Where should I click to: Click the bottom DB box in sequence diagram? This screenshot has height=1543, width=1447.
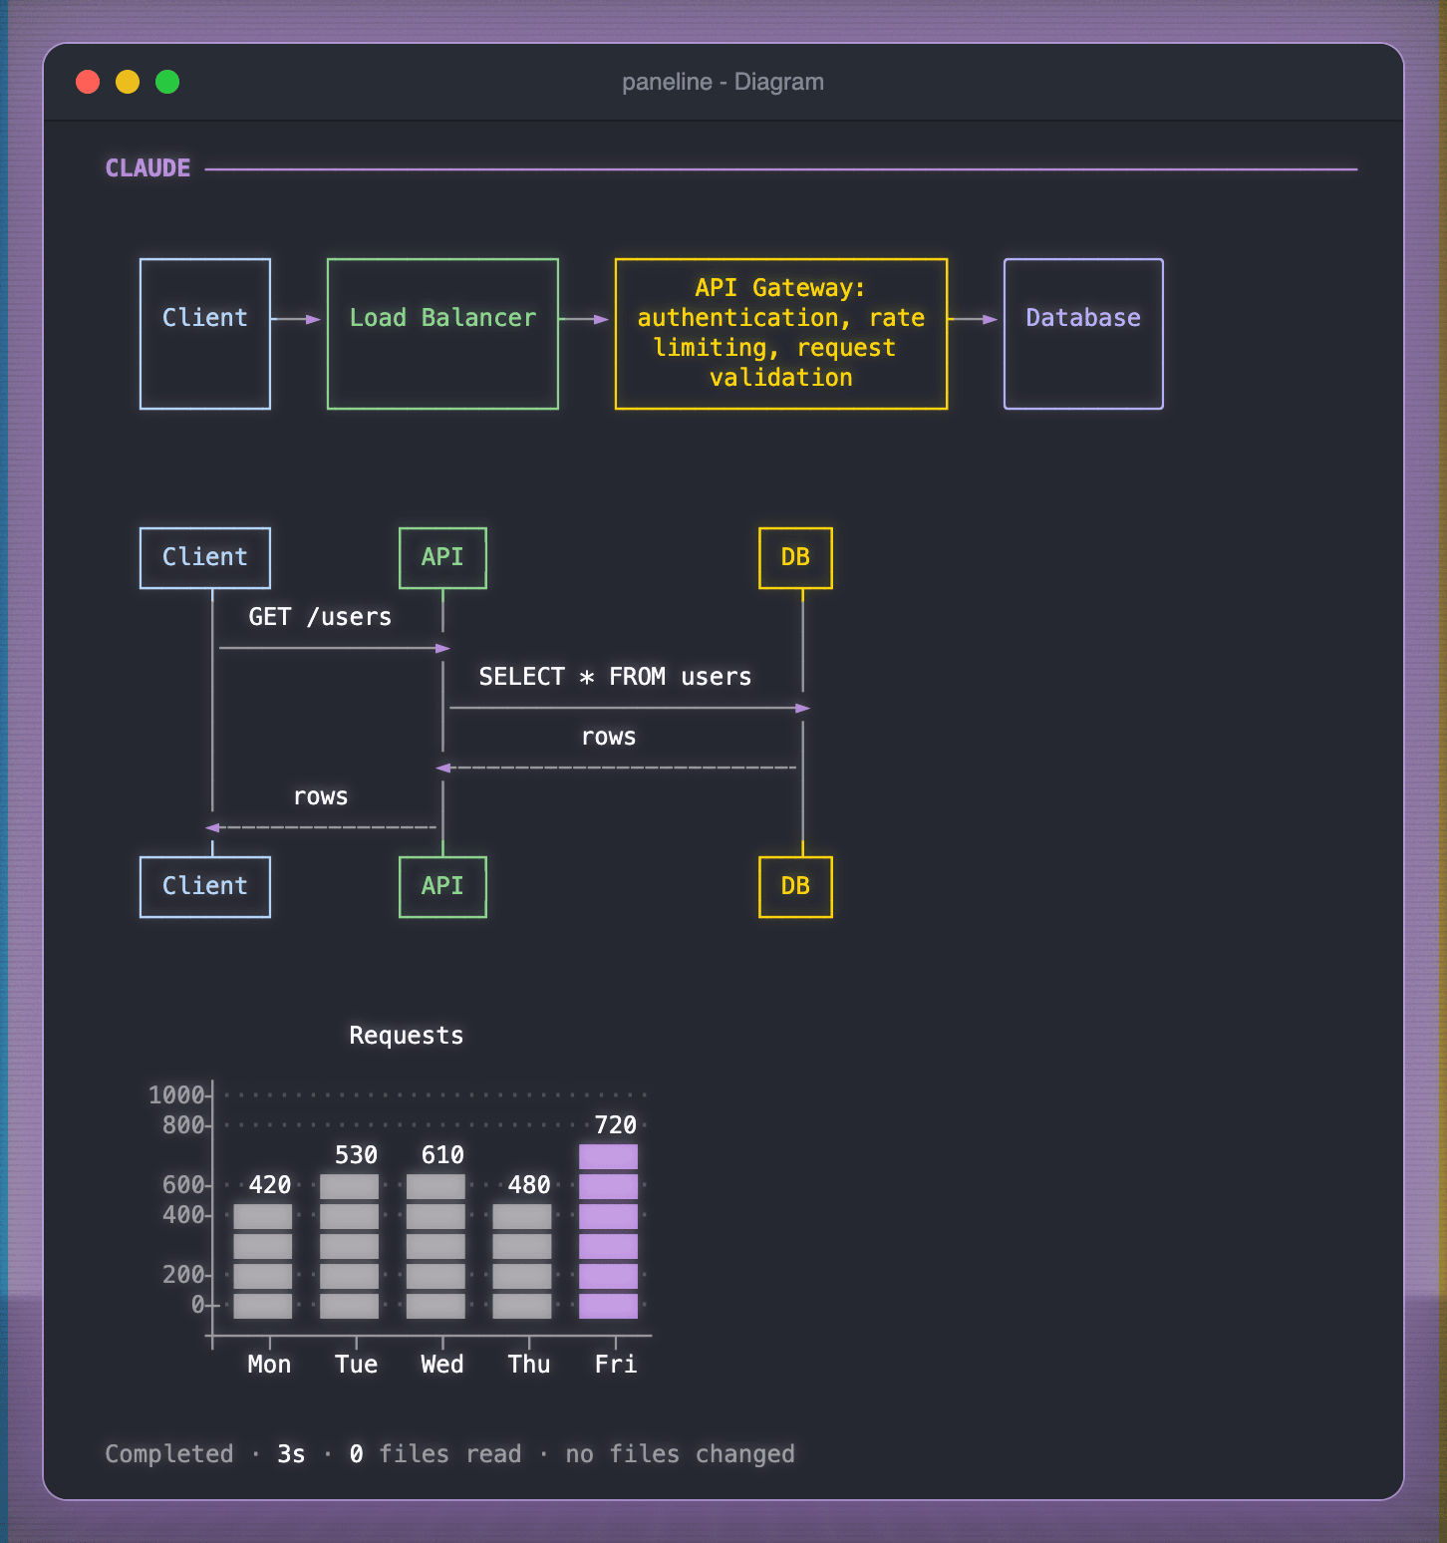click(x=795, y=887)
